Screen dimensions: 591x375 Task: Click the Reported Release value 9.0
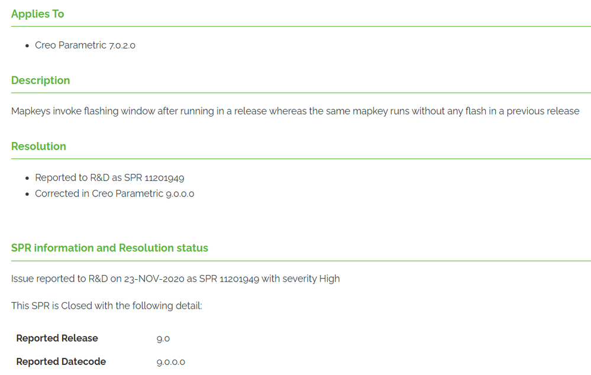(163, 339)
